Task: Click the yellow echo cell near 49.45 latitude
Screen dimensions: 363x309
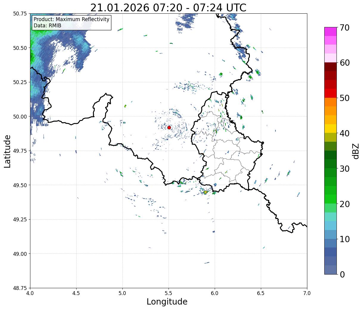Action: 205,192
